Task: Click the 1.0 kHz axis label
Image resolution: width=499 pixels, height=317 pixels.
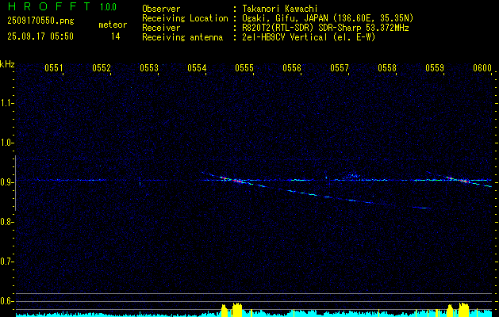Action: pyautogui.click(x=6, y=143)
